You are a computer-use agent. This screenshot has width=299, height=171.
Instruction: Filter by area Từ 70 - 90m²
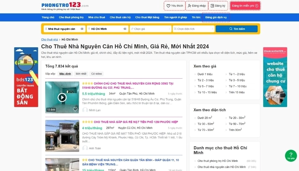[206, 130]
